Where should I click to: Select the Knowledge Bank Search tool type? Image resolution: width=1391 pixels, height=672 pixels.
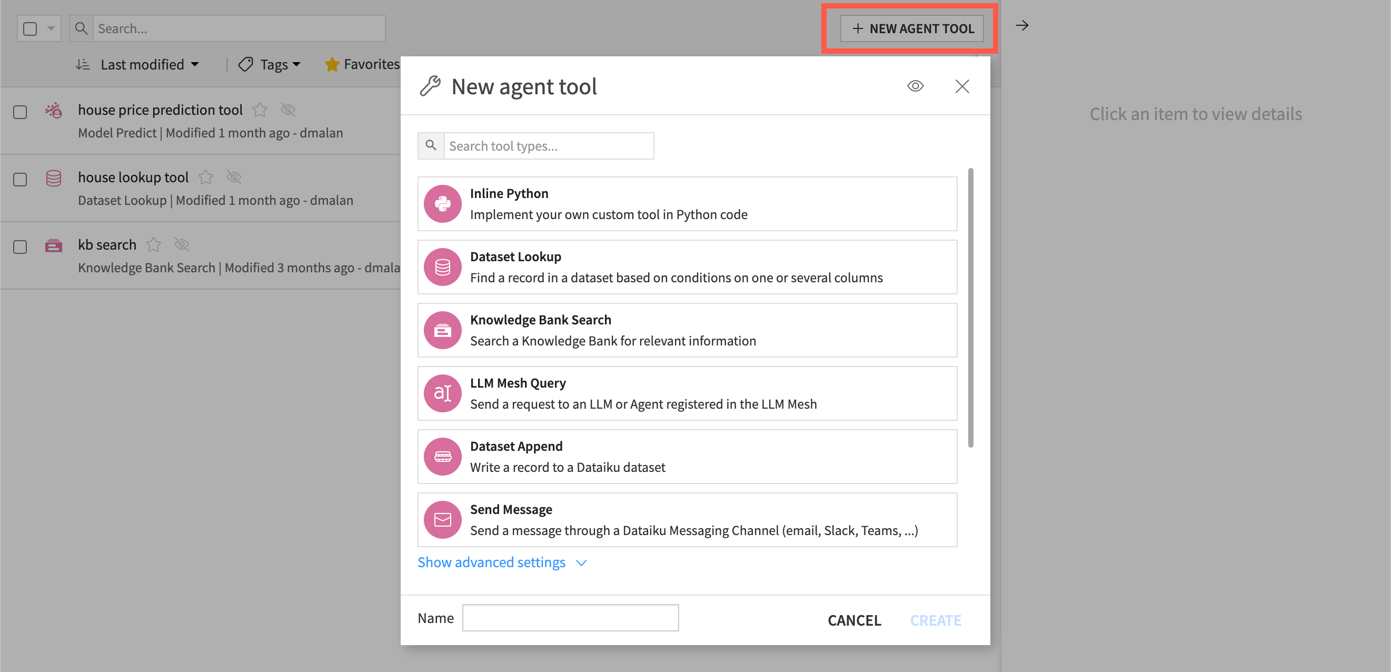[687, 330]
